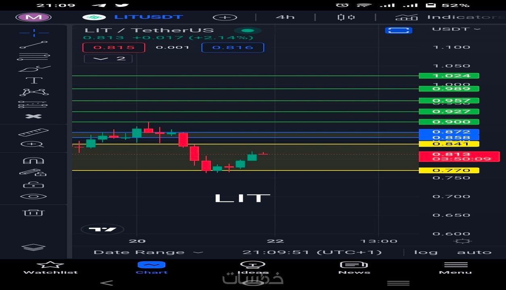506x290 pixels.
Task: Open the text annotation tool
Action: pos(34,79)
